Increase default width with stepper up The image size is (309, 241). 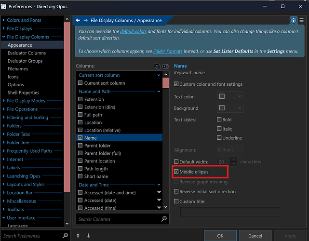click(234, 159)
